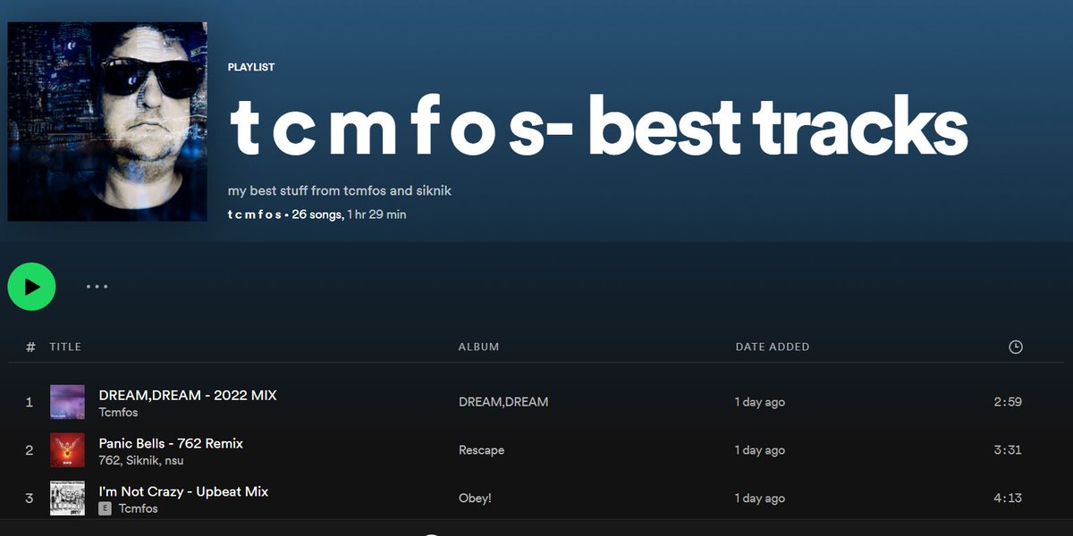Click the Obey! album art thumbnail

pyautogui.click(x=67, y=498)
